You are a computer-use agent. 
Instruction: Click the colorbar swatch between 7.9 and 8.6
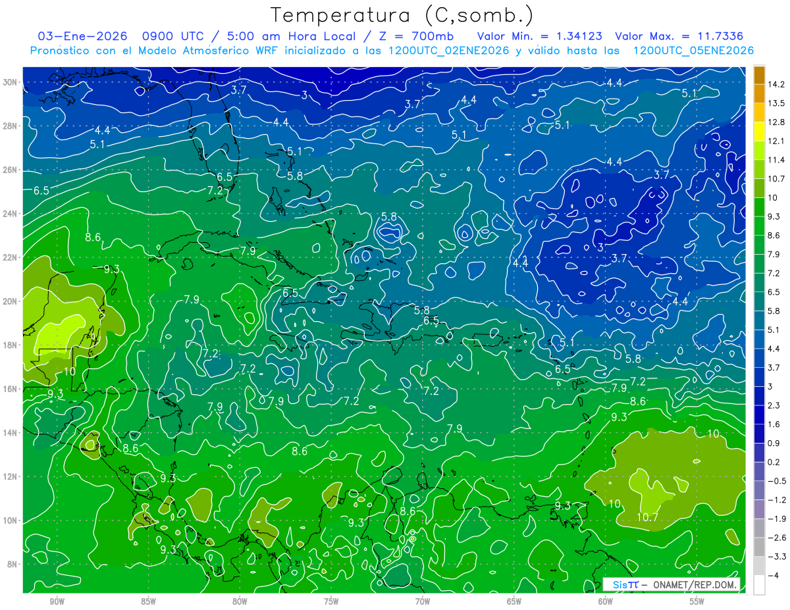[x=759, y=244]
